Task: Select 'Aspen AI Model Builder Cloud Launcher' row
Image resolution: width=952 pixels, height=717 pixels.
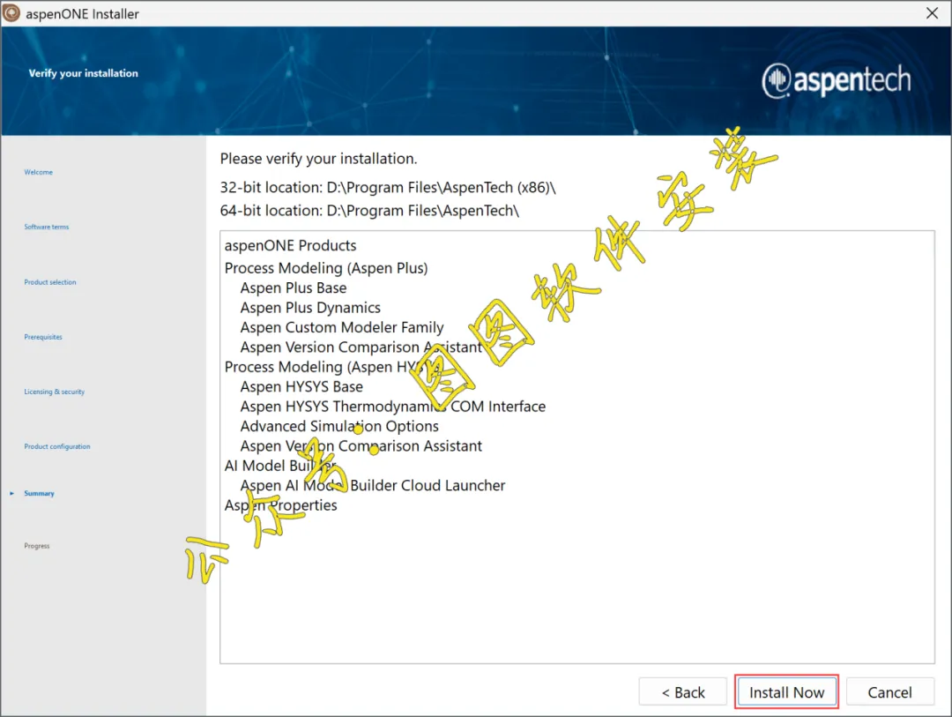Action: [x=373, y=485]
